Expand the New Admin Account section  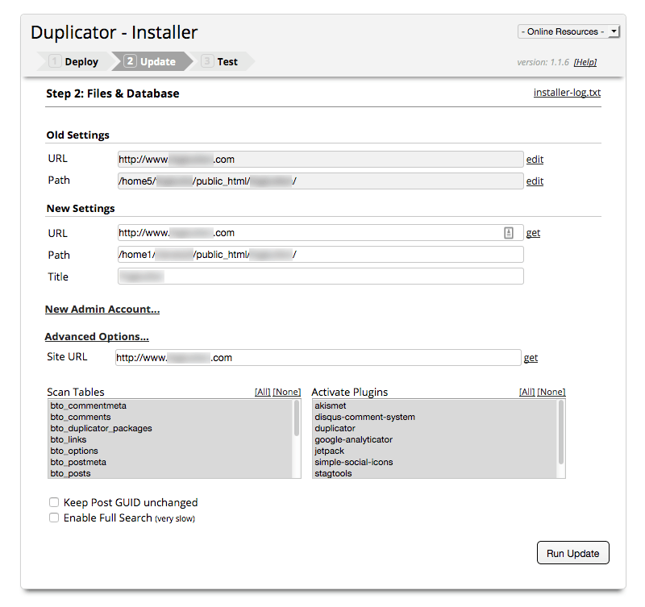click(x=102, y=310)
